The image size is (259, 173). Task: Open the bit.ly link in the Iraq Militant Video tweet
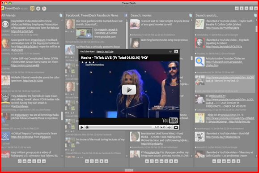click(x=22, y=31)
